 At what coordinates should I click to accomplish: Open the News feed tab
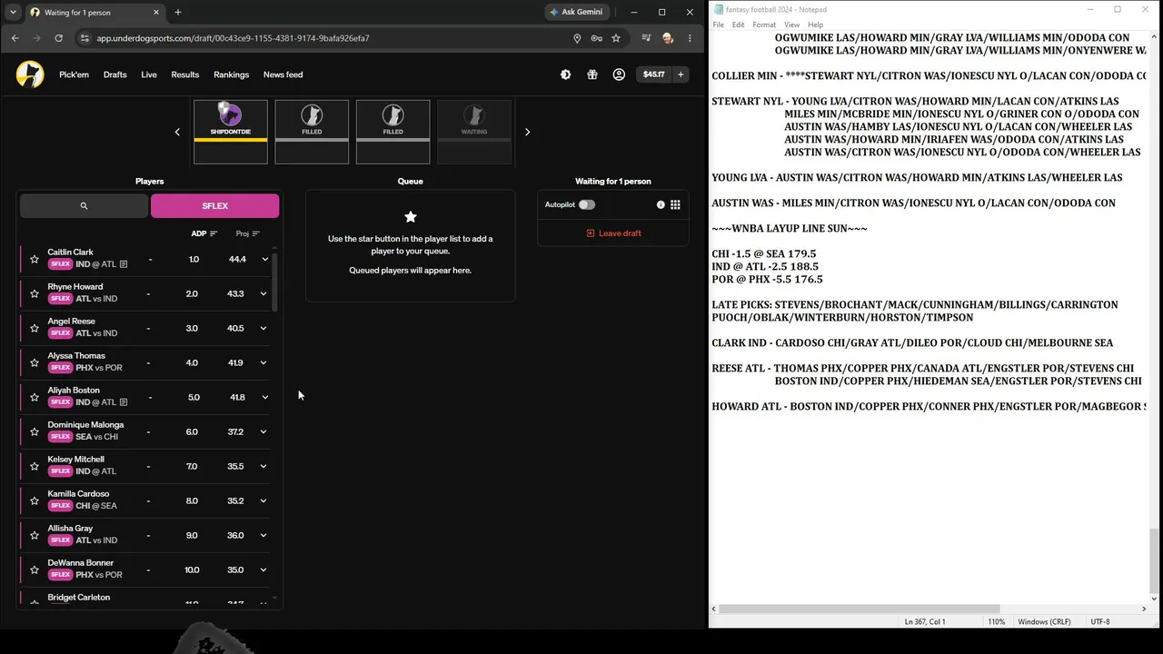point(283,74)
